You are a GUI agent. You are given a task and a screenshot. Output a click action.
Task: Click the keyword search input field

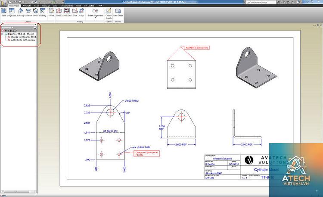point(261,2)
